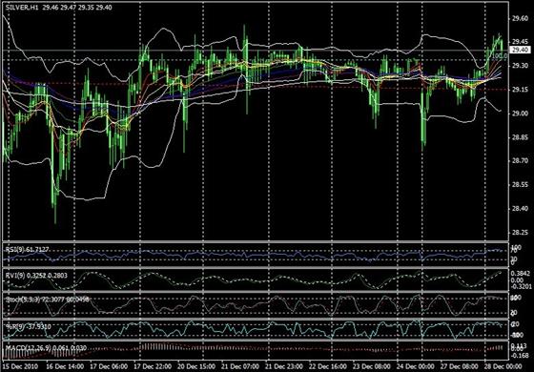Viewport: 534px width, 372px height.
Task: Click the 17 Dec 22:00 time label
Action: click(x=154, y=366)
